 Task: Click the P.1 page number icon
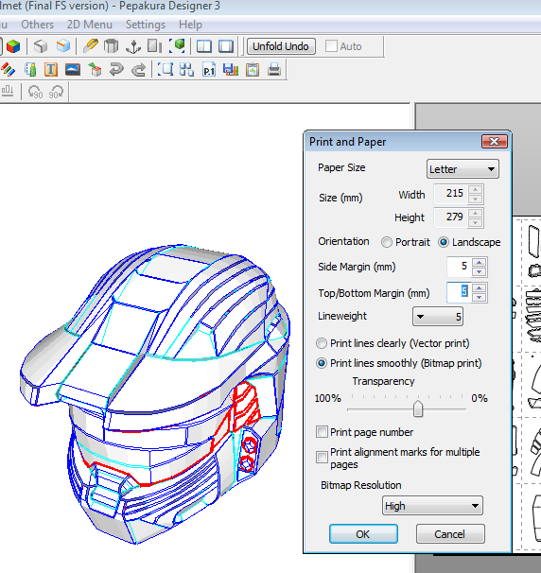point(209,69)
